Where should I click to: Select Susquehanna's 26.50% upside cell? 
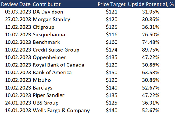click(151, 35)
